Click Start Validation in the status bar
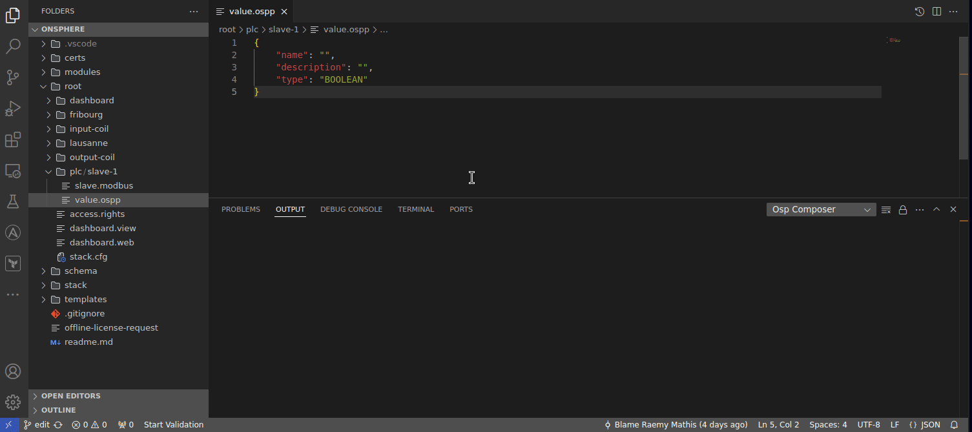 point(174,425)
